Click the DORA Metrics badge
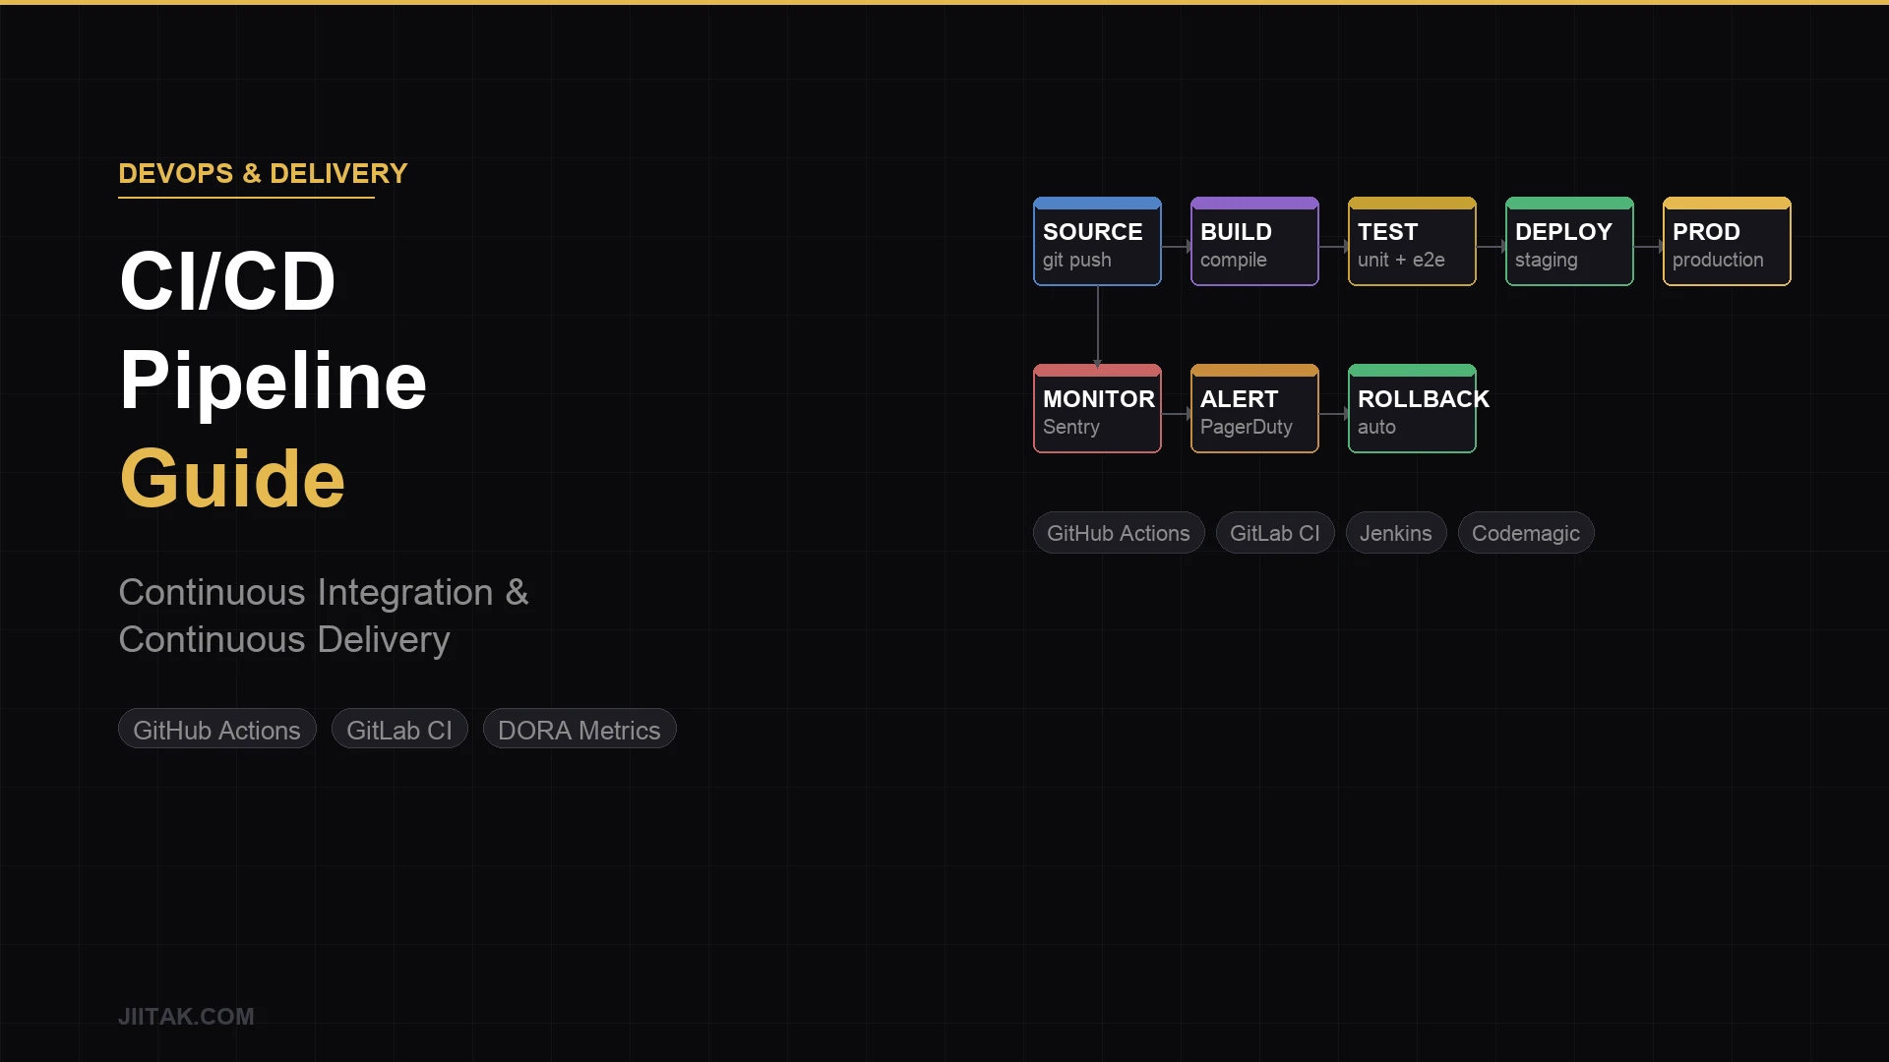Viewport: 1889px width, 1062px height. [x=579, y=729]
